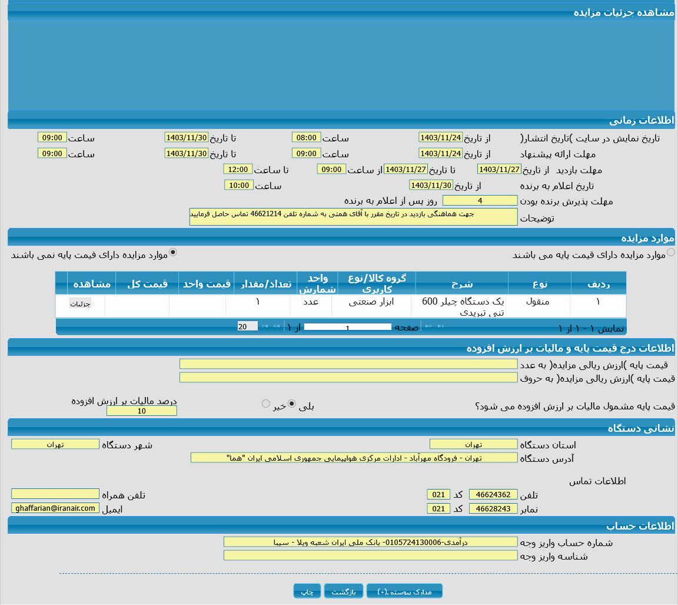This screenshot has width=678, height=605.
Task: Click the 'شرح' column header
Action: [462, 283]
